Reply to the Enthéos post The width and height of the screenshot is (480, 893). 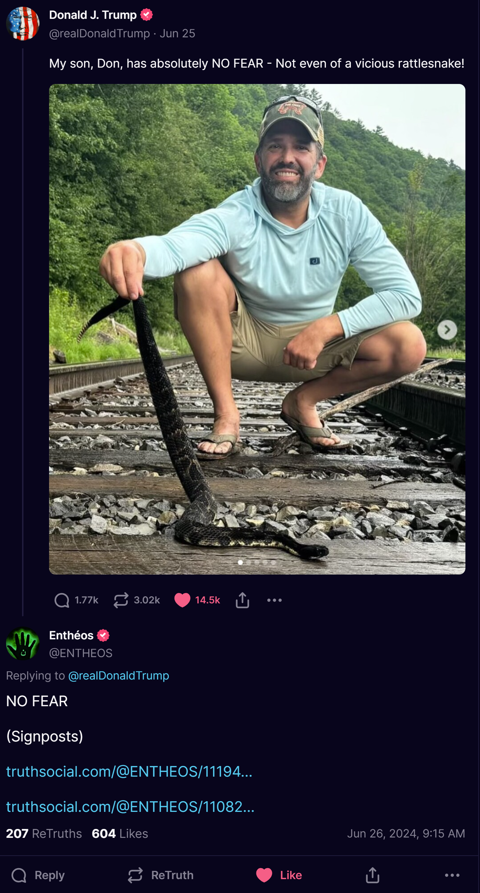coord(38,875)
